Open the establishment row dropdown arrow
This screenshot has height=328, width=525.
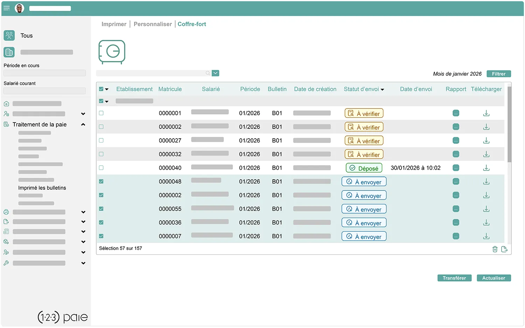click(x=107, y=102)
